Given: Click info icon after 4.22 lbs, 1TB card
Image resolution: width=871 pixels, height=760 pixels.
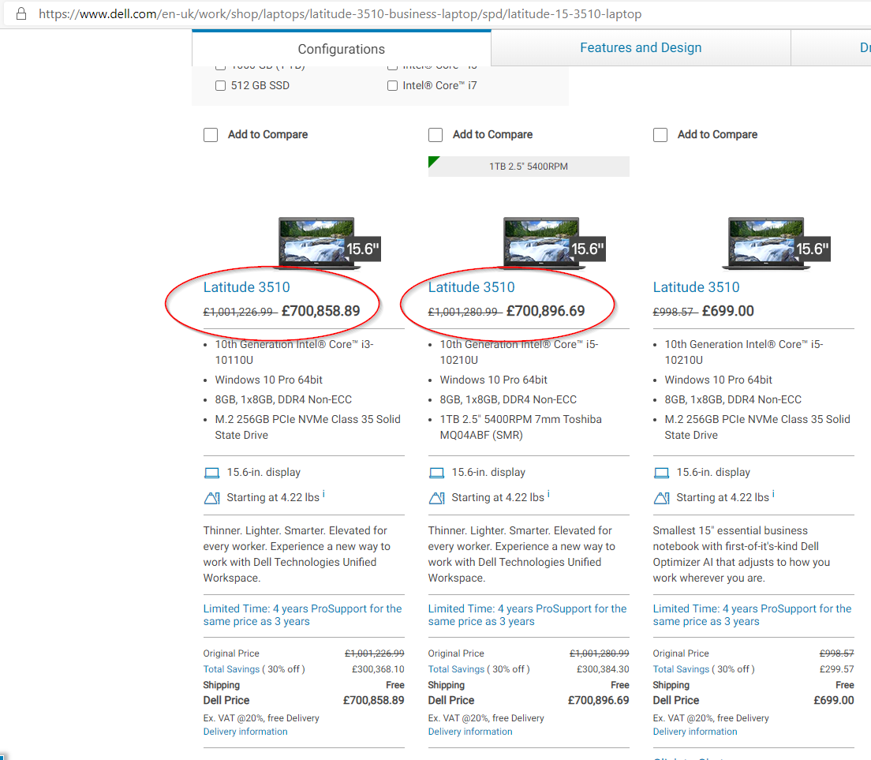Looking at the screenshot, I should pyautogui.click(x=548, y=494).
